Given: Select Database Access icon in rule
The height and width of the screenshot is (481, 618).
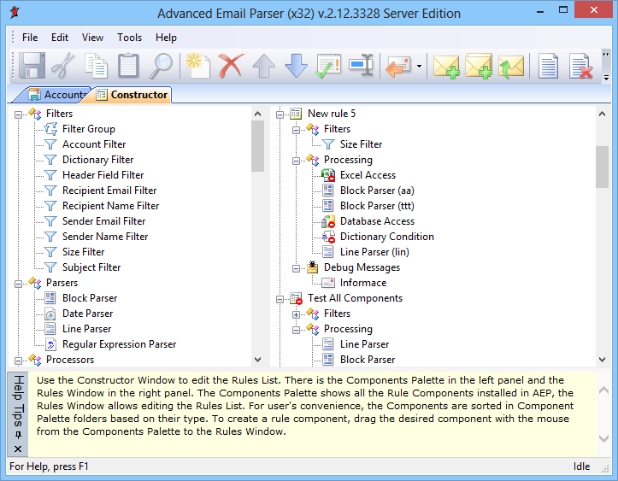Looking at the screenshot, I should [x=328, y=221].
